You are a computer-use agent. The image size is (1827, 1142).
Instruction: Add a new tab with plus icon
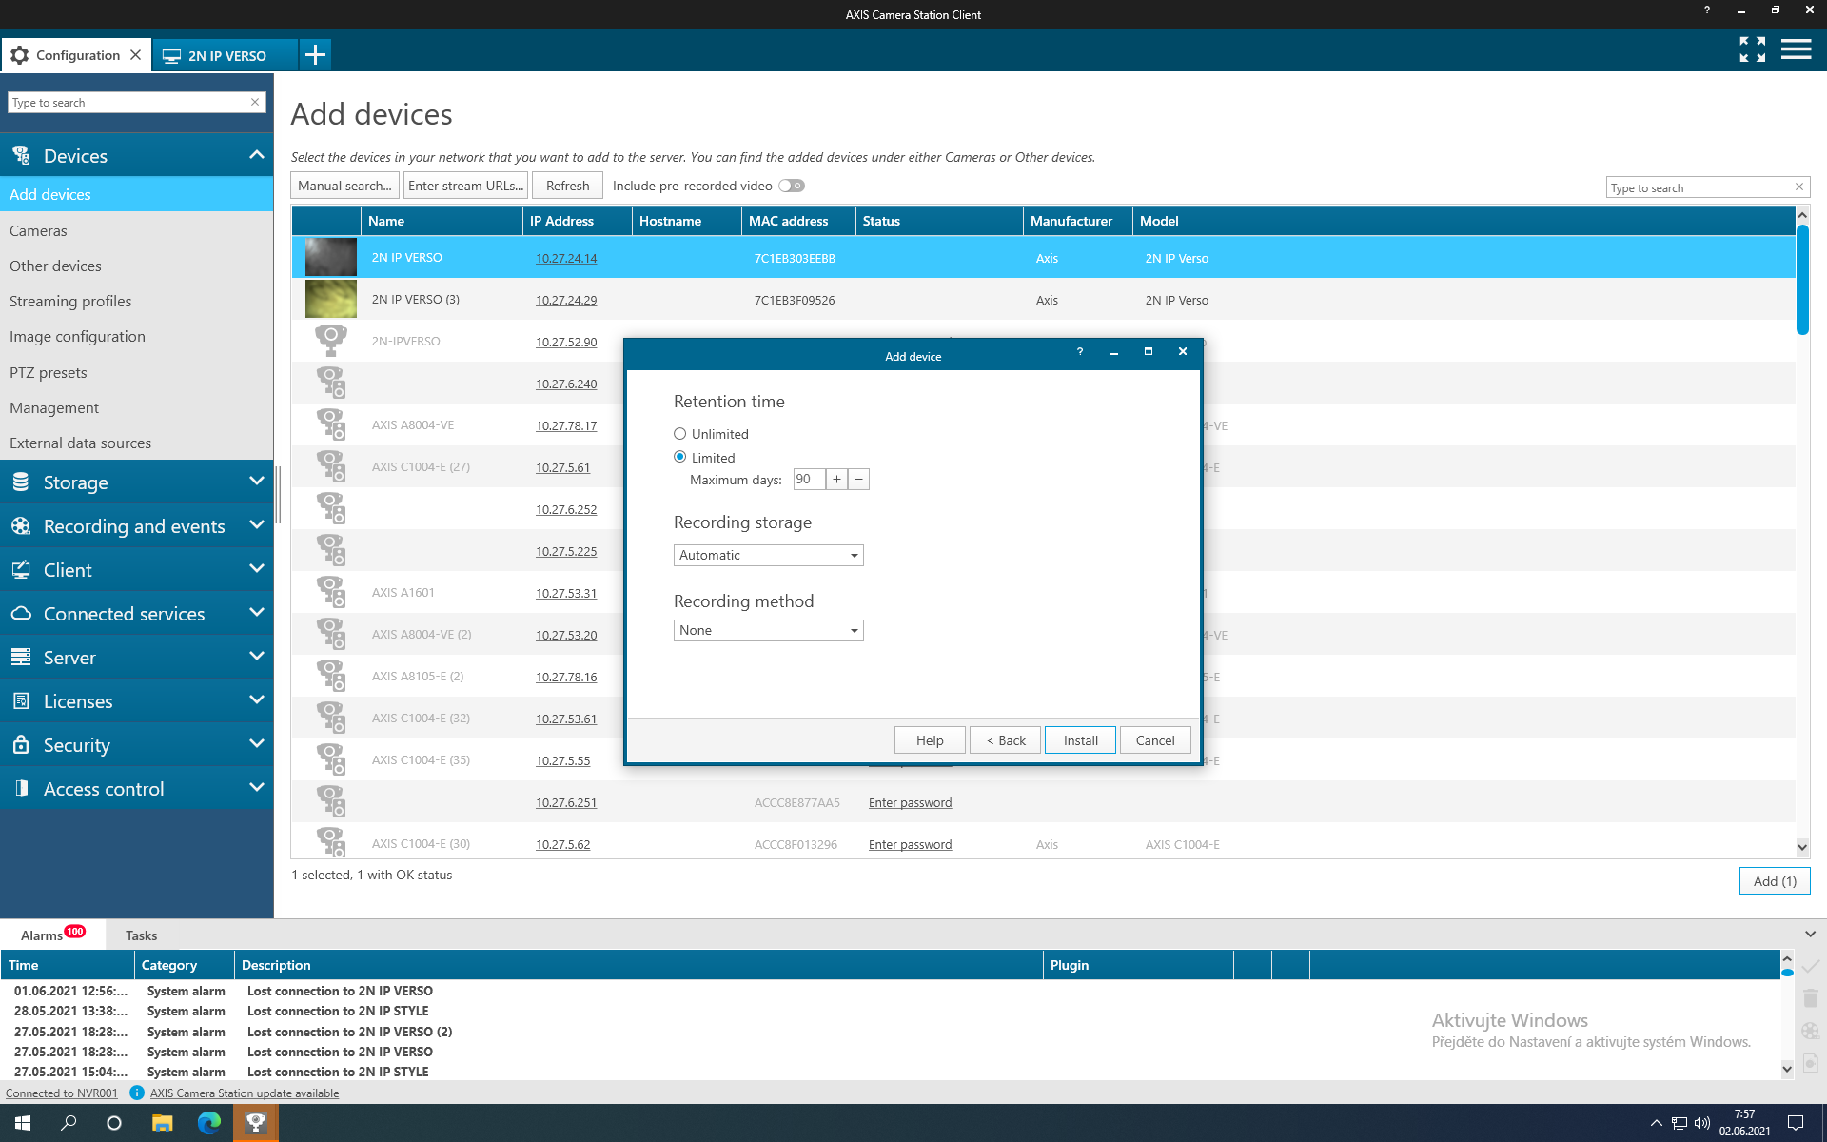click(315, 55)
